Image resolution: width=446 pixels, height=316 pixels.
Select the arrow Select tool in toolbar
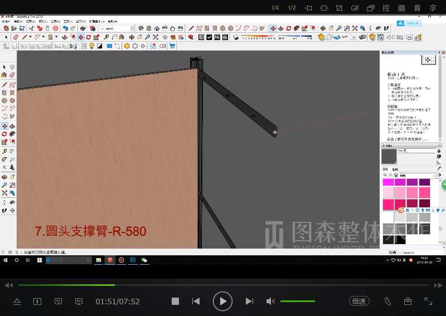(6, 37)
